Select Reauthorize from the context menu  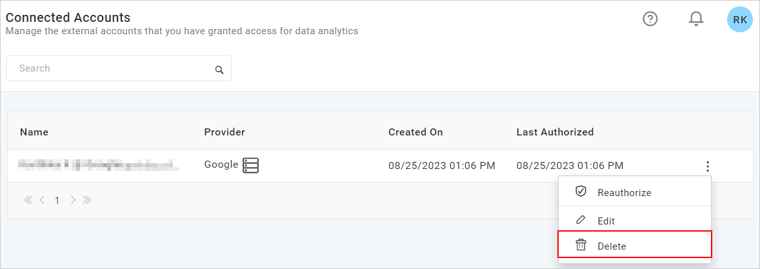click(x=624, y=192)
